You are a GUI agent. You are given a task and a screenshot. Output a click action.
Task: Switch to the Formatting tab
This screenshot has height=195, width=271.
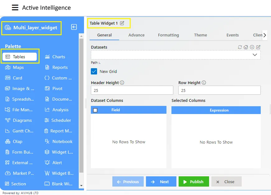[168, 35]
